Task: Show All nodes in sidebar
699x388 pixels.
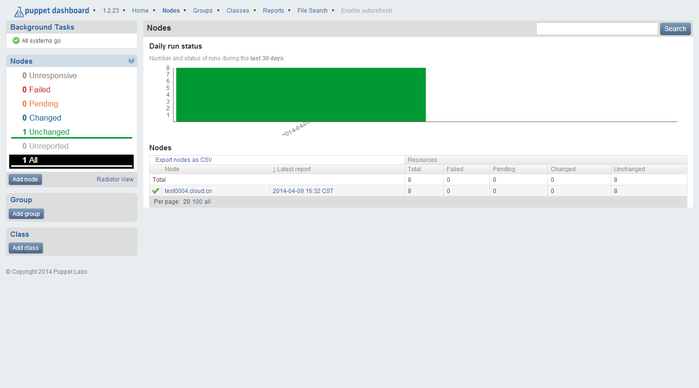Action: 71,160
